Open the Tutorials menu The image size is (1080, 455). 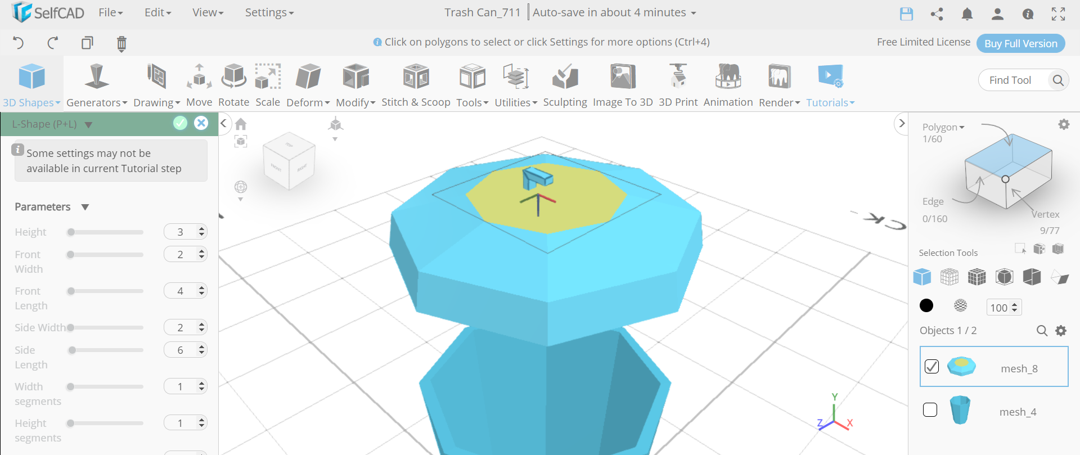tap(830, 84)
